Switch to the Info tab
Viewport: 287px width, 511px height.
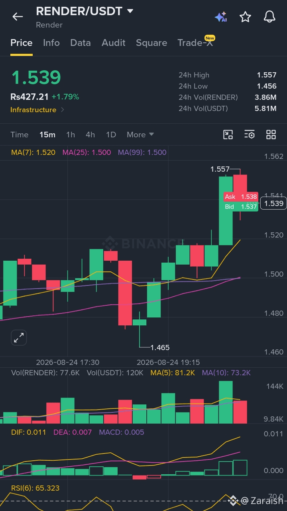point(51,43)
